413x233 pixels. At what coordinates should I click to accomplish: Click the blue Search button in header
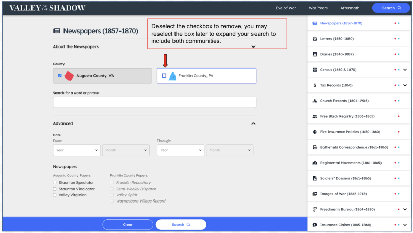[x=391, y=8]
